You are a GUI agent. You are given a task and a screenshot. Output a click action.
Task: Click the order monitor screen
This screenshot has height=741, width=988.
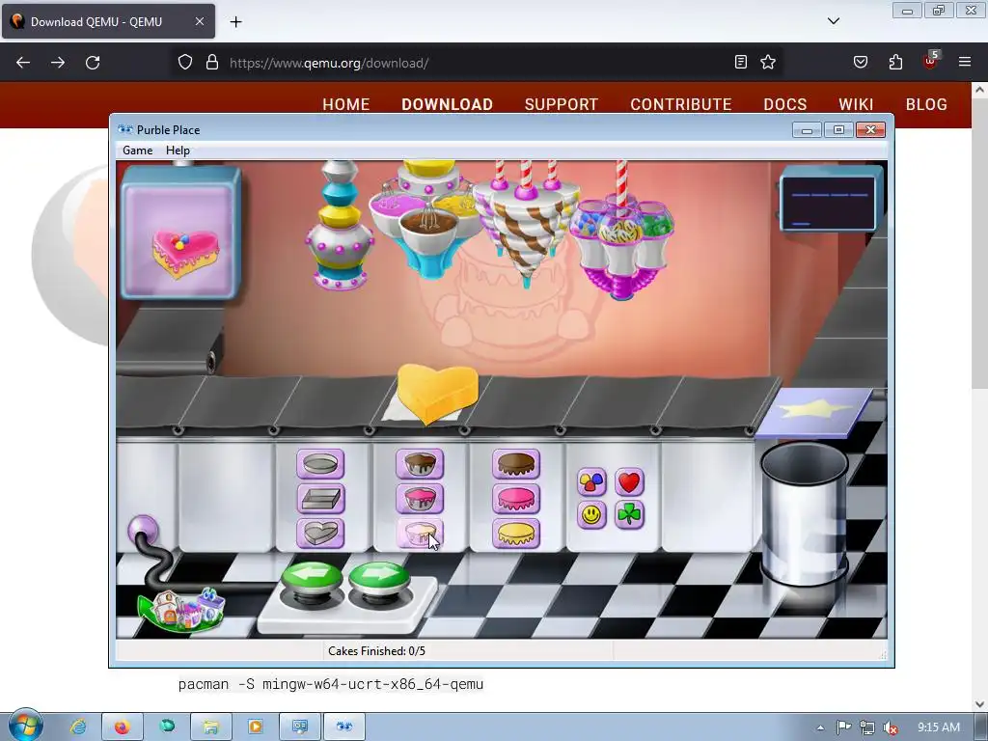[x=829, y=203]
